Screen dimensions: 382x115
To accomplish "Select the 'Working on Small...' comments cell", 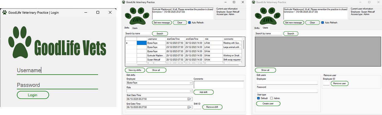I will click(233, 56).
